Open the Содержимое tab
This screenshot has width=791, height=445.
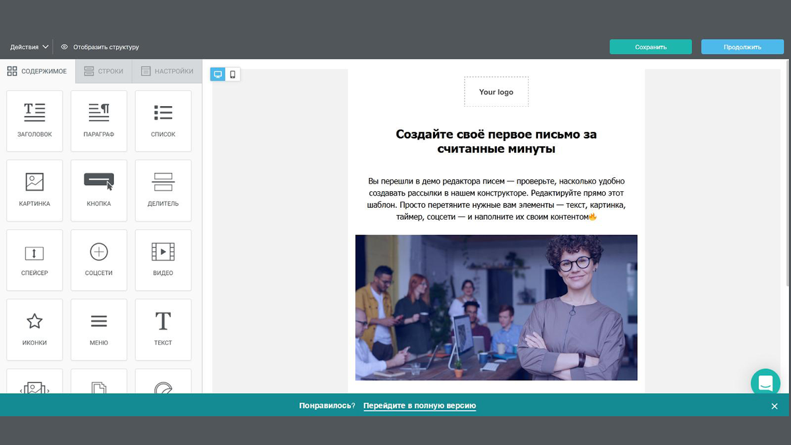[38, 71]
